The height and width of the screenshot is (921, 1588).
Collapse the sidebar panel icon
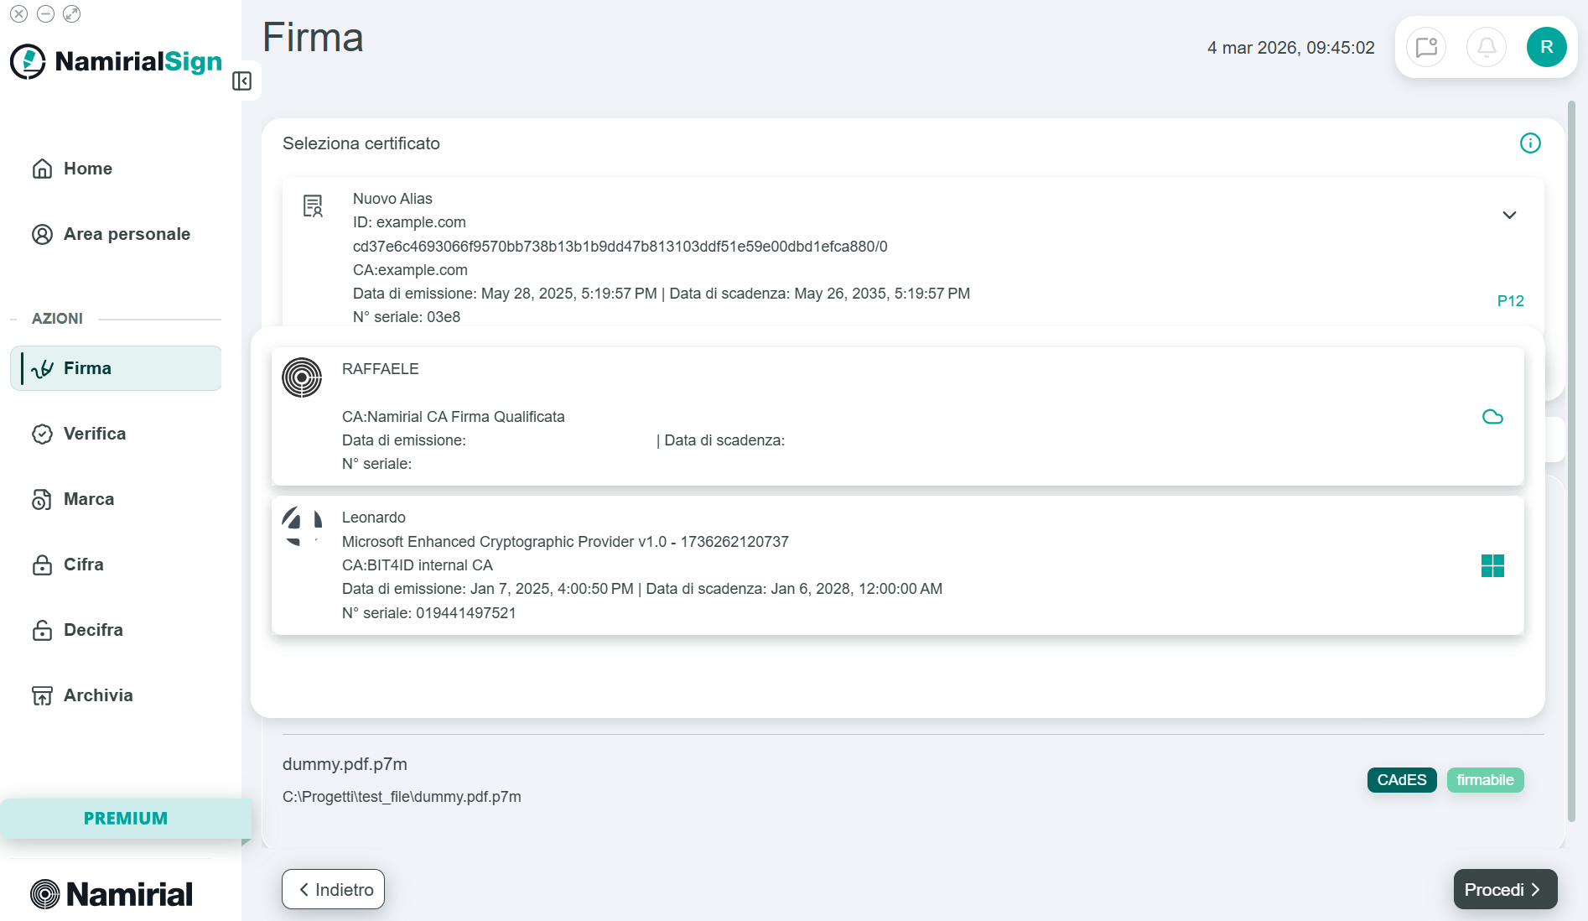[242, 81]
